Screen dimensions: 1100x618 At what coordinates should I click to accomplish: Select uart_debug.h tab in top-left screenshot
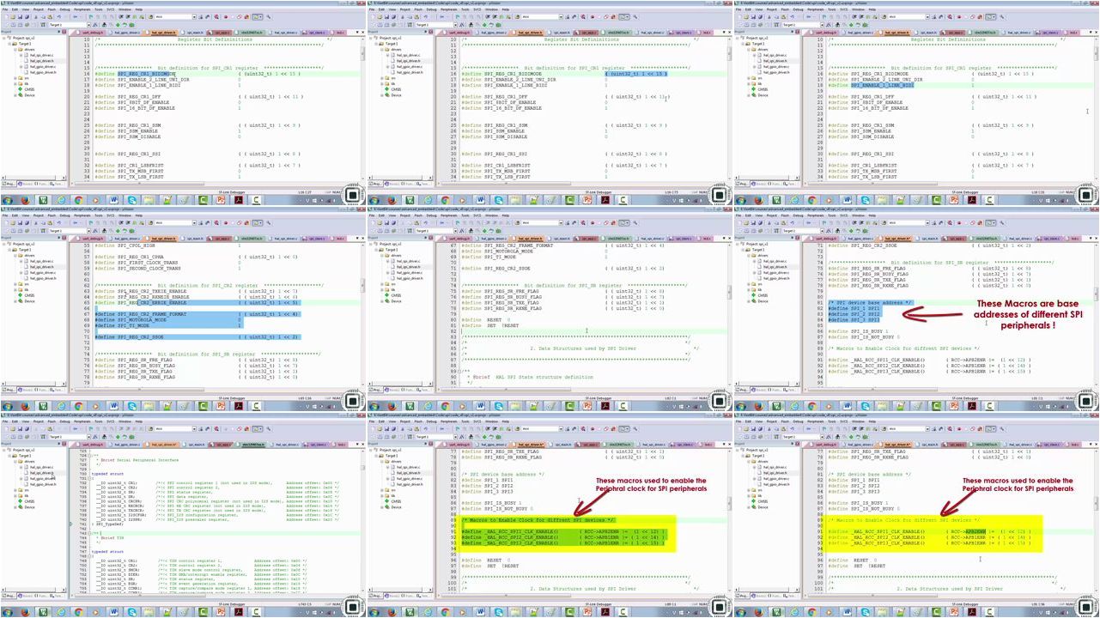[90, 33]
